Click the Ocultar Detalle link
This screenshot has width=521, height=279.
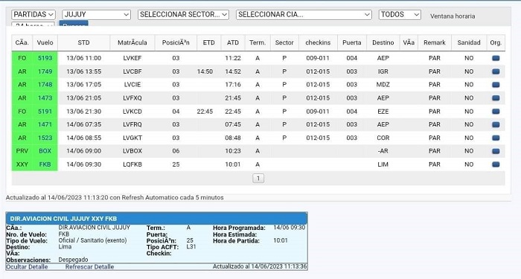pyautogui.click(x=27, y=266)
